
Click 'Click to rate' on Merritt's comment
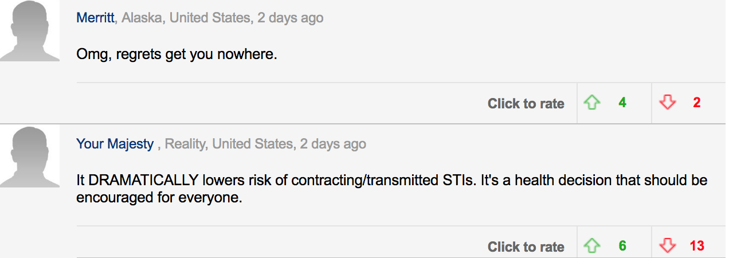click(526, 104)
